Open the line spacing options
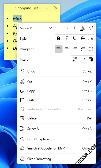 [x=91, y=49]
